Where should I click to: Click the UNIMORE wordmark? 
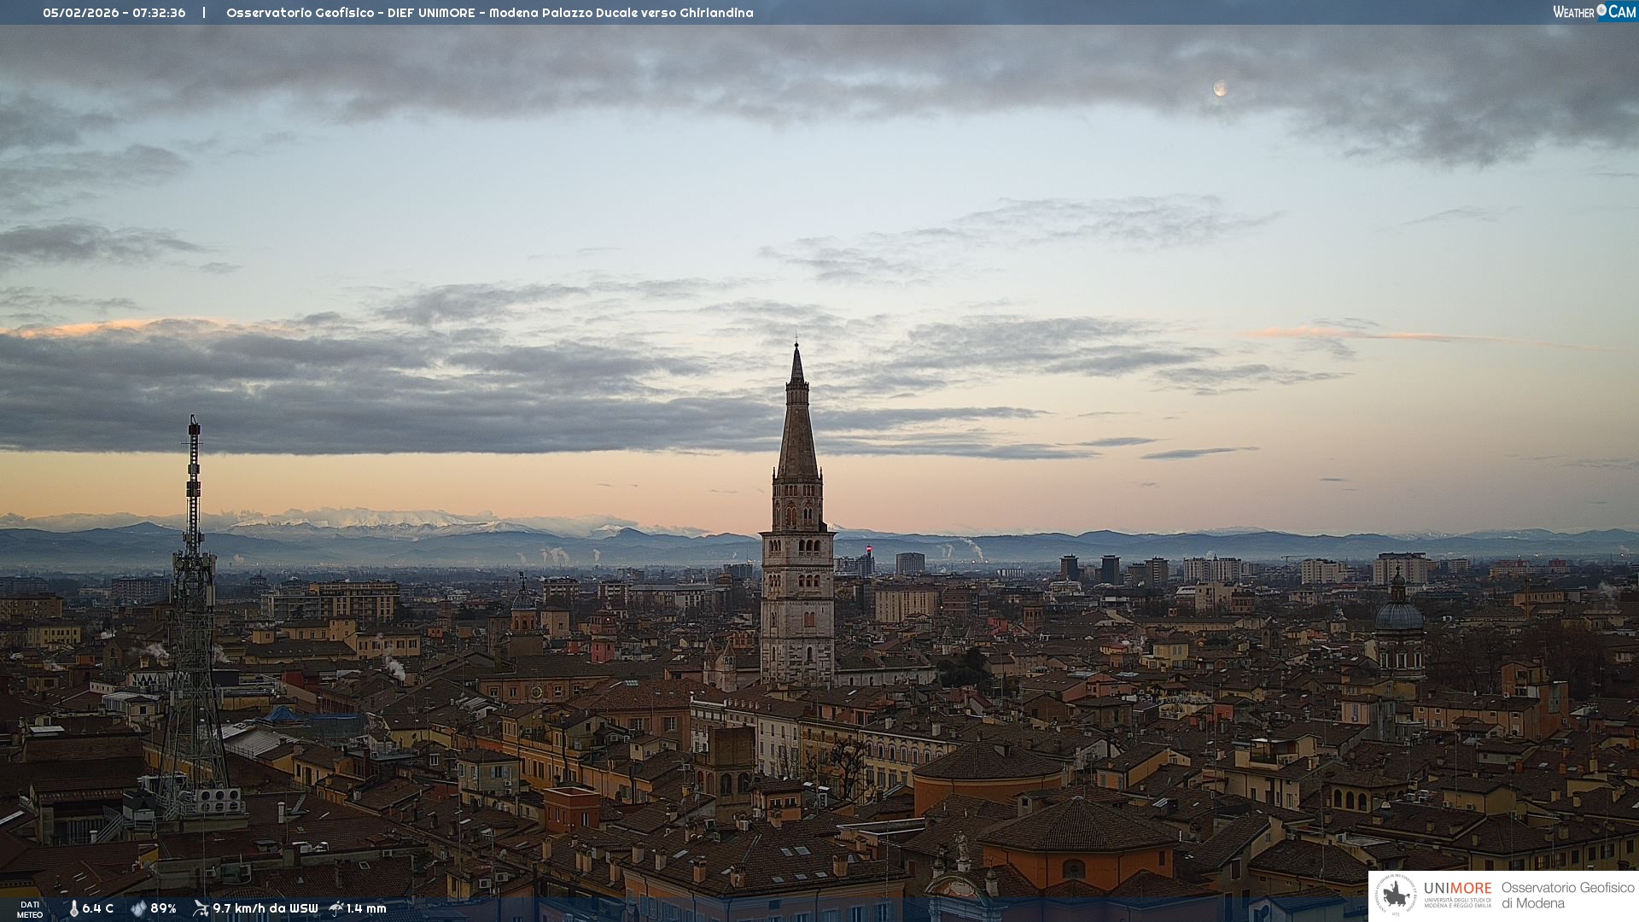[x=1457, y=889]
